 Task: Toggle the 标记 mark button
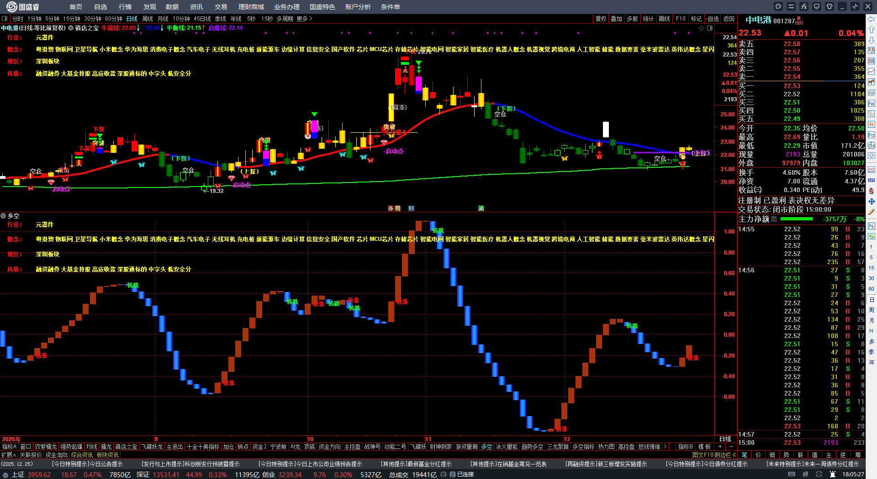click(696, 19)
